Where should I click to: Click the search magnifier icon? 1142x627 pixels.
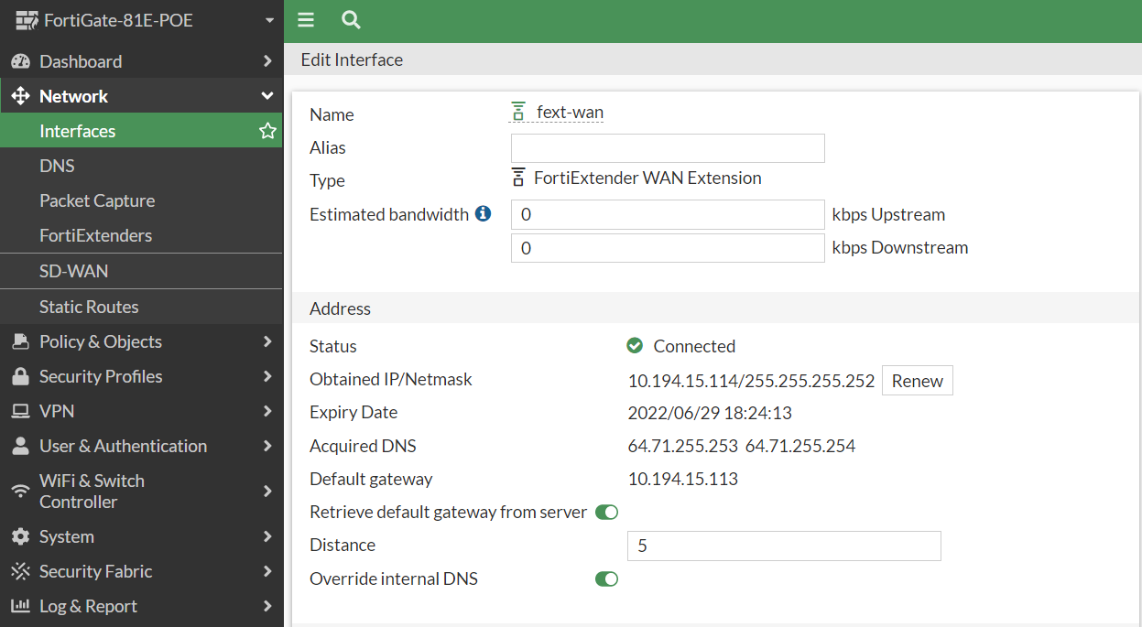pos(350,20)
